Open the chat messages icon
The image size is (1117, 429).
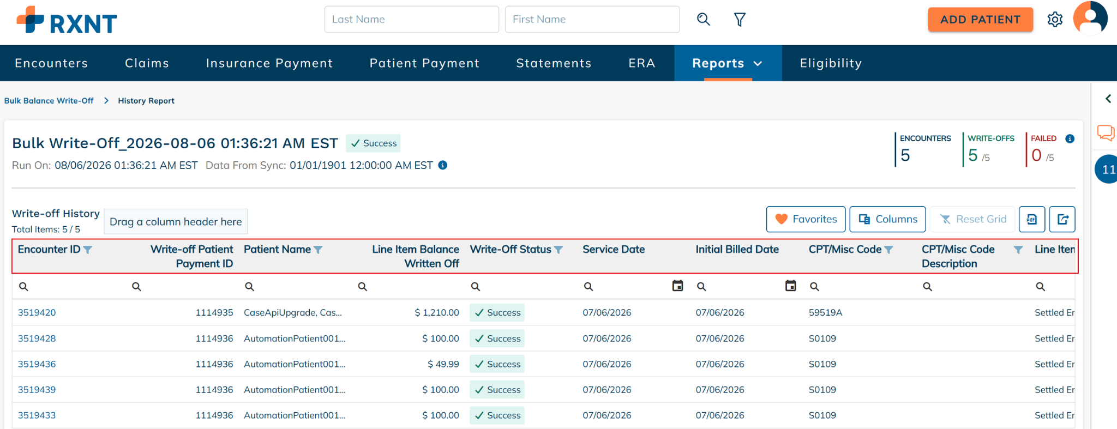pos(1106,132)
